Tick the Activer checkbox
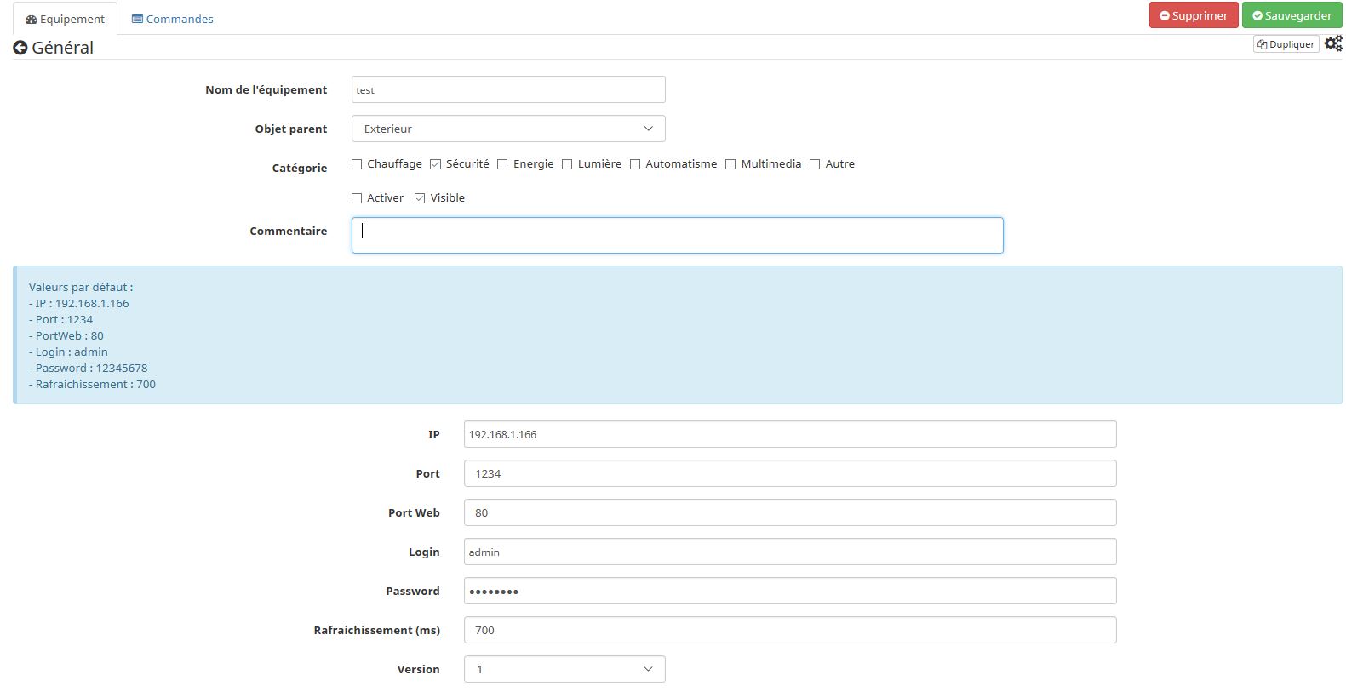This screenshot has height=692, width=1346. coord(357,198)
